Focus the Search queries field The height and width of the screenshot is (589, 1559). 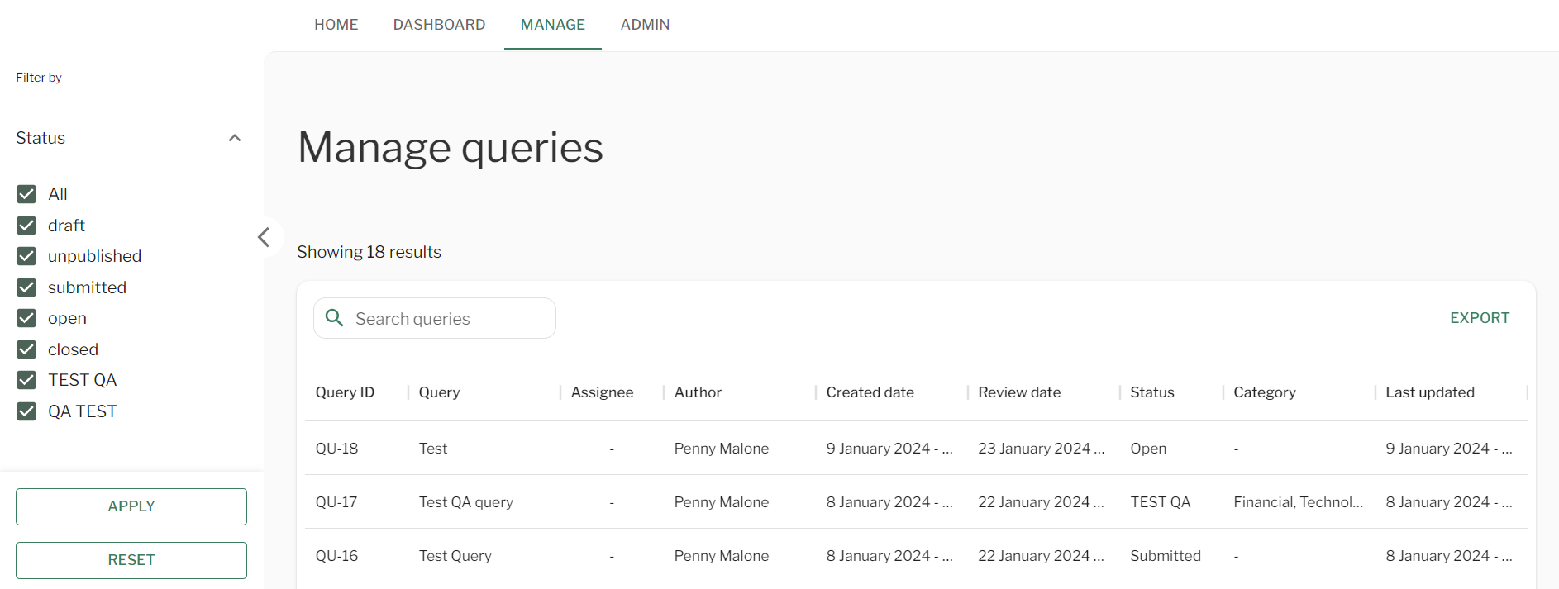click(x=446, y=319)
